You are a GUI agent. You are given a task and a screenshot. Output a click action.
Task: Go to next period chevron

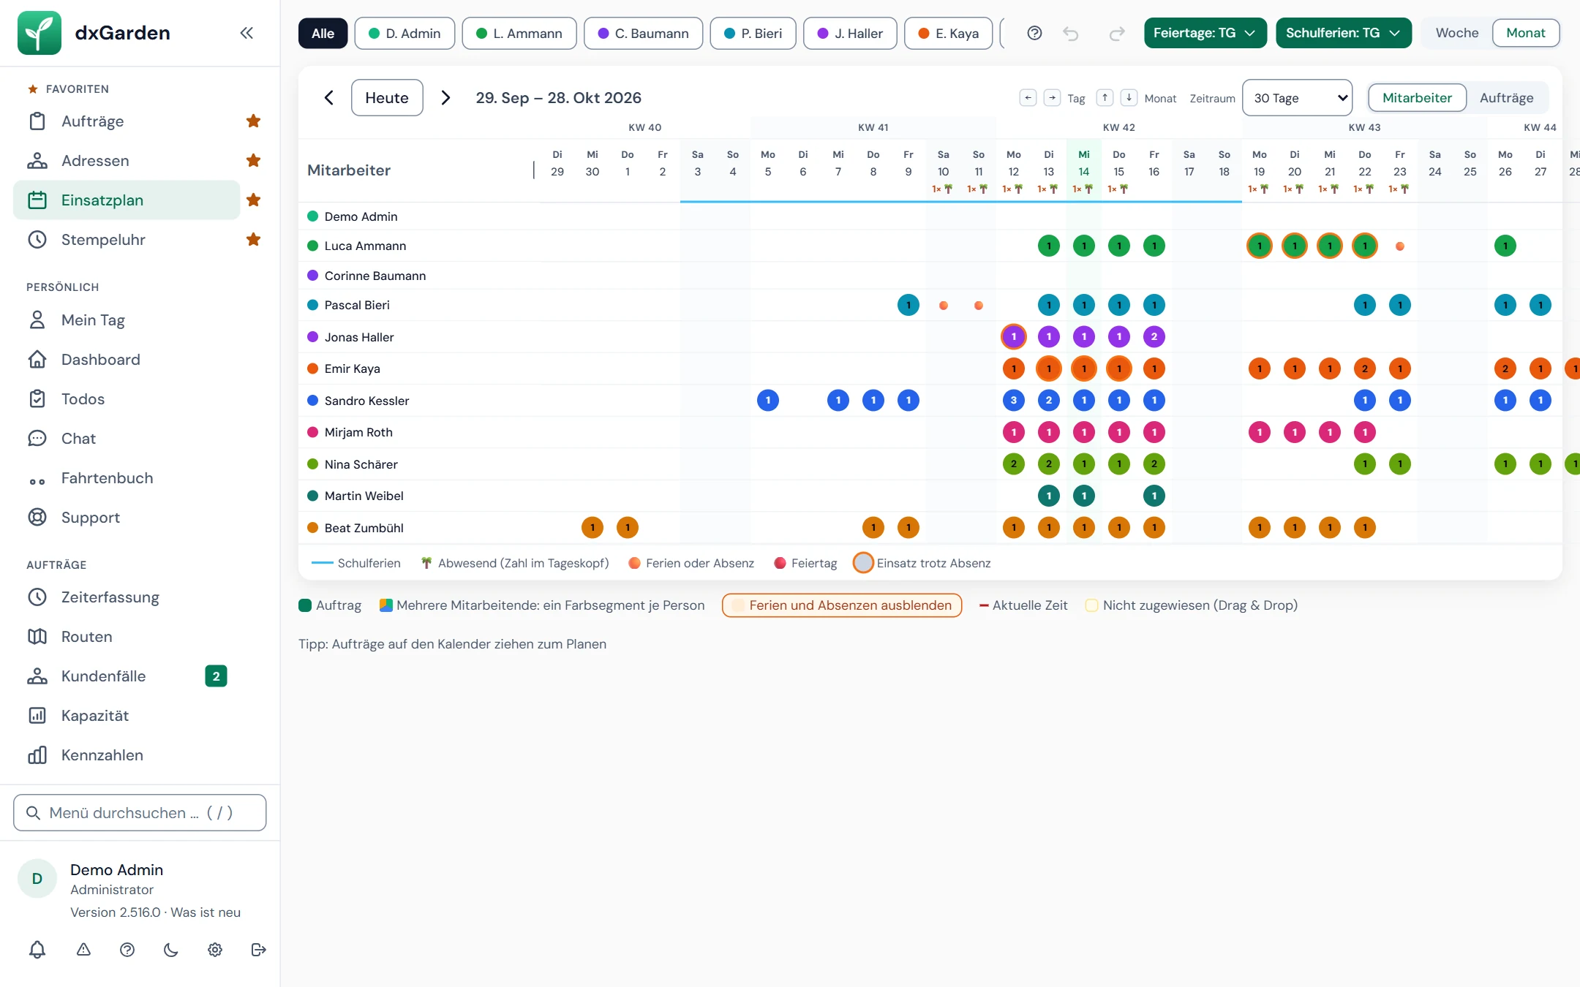pos(445,98)
